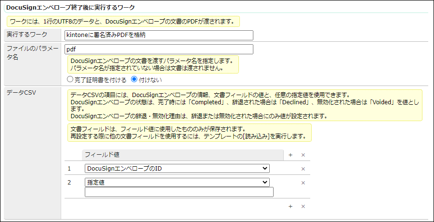Click the plus icon in フィールド値 header
This screenshot has width=434, height=222.
point(290,155)
